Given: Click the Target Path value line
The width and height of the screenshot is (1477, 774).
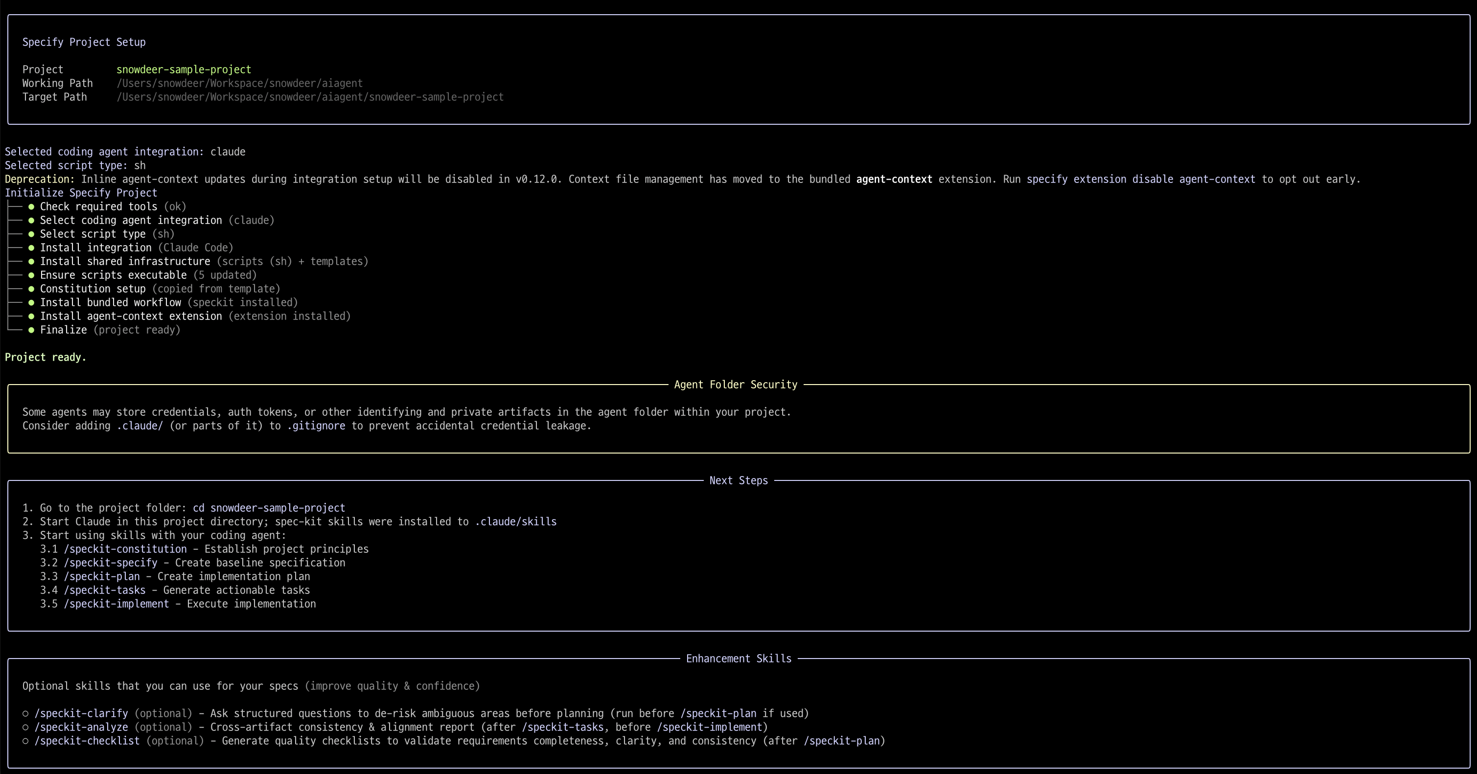Looking at the screenshot, I should click(x=310, y=97).
